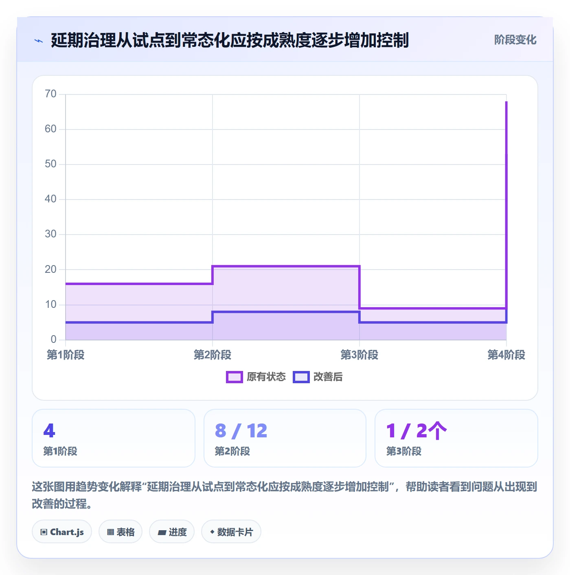570x575 pixels.
Task: Click the 阶段变化 label in header
Action: pyautogui.click(x=515, y=40)
